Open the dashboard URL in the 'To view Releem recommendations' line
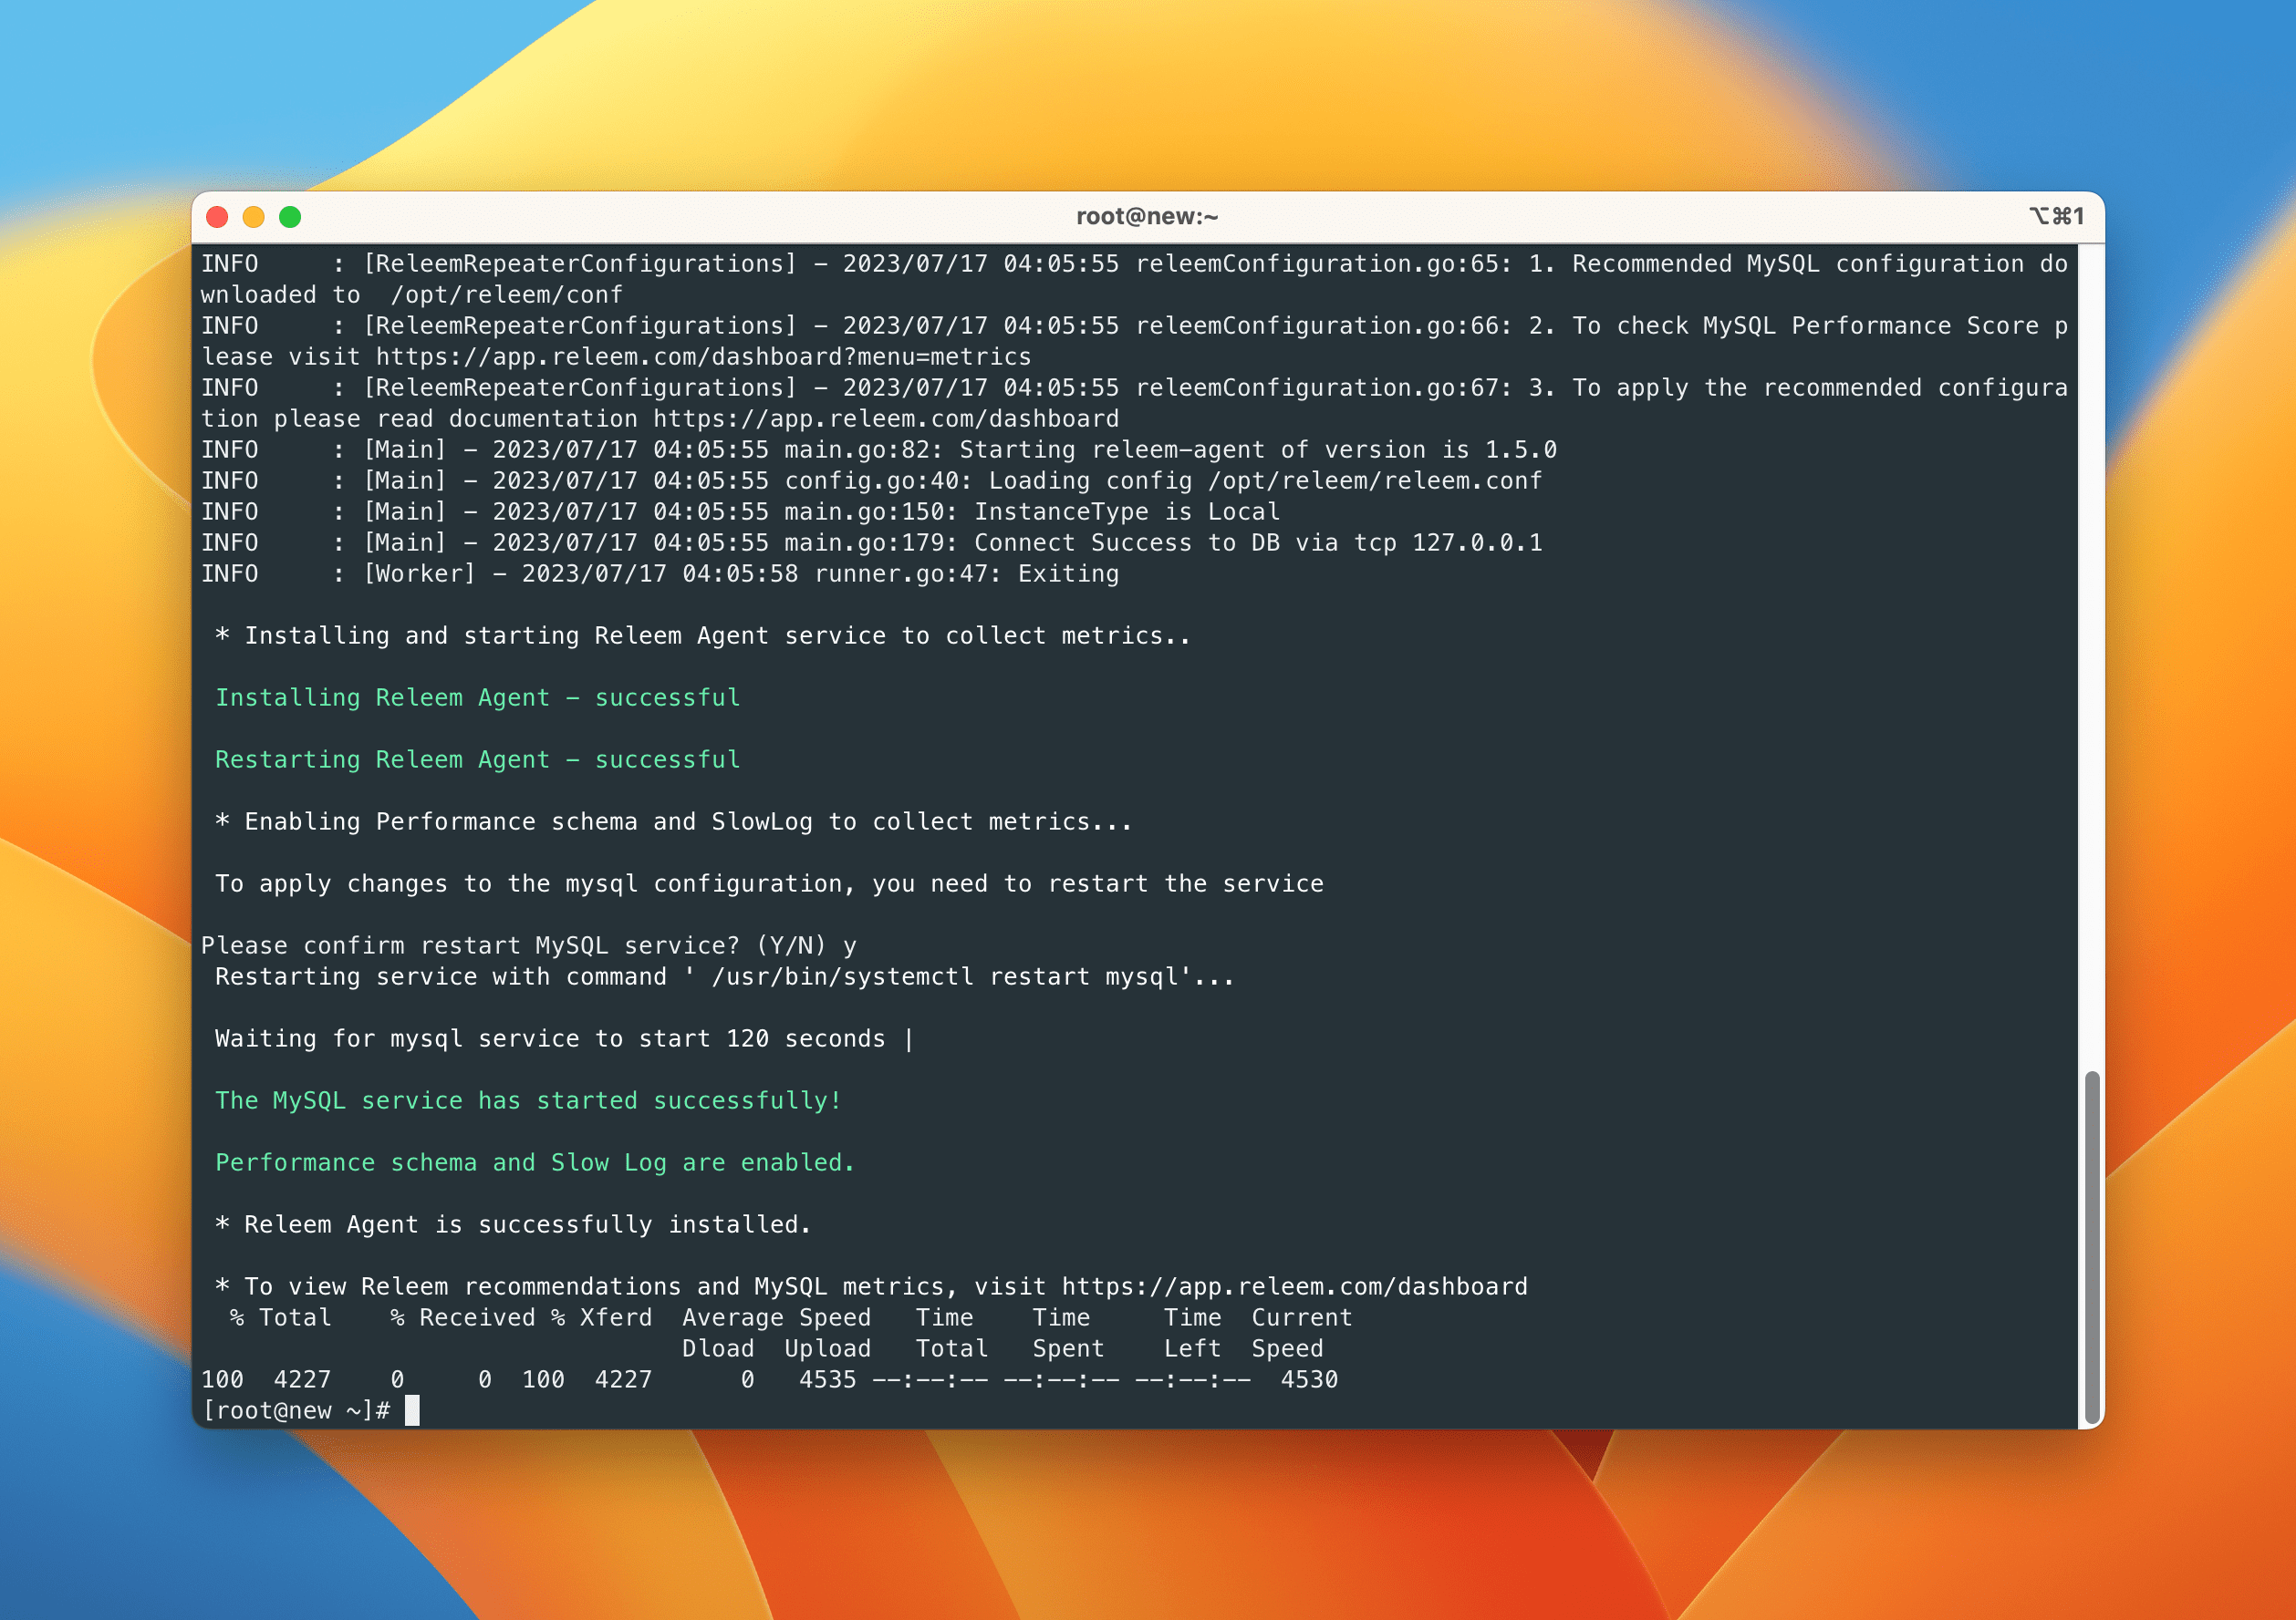The height and width of the screenshot is (1620, 2296). tap(1294, 1286)
